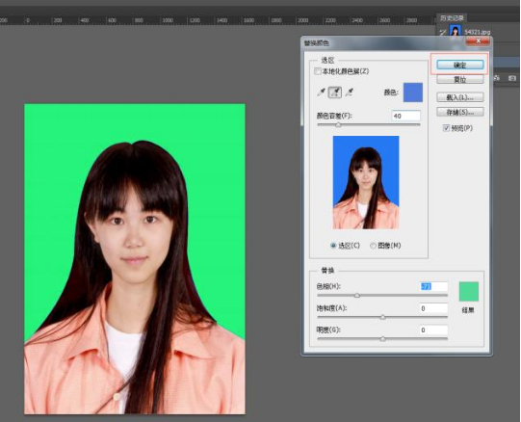The image size is (521, 422).
Task: Click the 颜色容差 fuzziness slider handle
Action: 338,125
